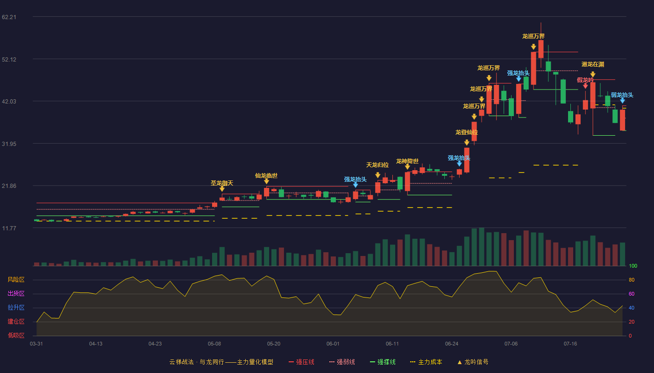Click the 低吸区 zone label
The height and width of the screenshot is (373, 654).
coord(16,336)
